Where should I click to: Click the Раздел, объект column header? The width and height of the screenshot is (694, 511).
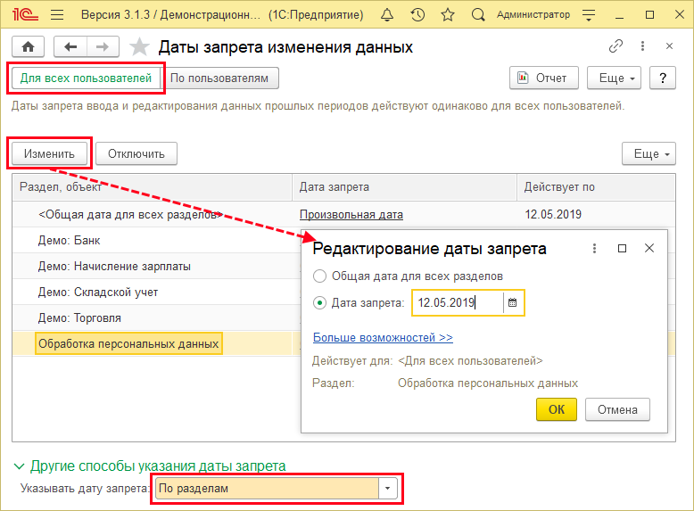coord(153,187)
